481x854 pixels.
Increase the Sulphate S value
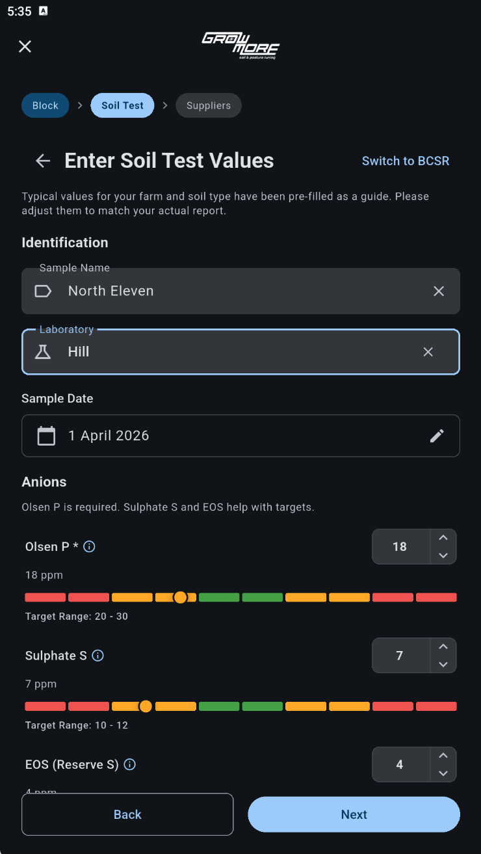443,647
